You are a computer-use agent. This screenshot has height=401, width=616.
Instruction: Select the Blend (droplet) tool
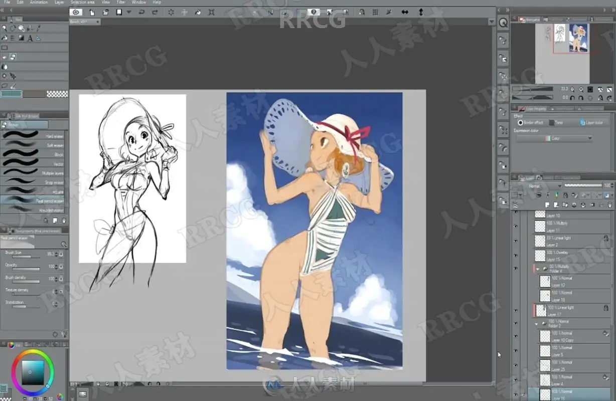tap(5, 67)
